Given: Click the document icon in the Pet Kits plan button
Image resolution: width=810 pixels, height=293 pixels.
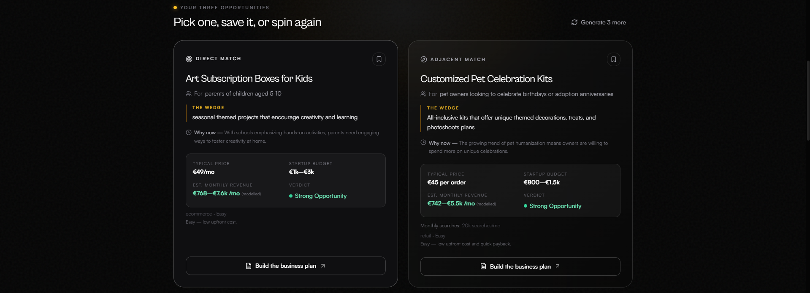Looking at the screenshot, I should tap(483, 266).
